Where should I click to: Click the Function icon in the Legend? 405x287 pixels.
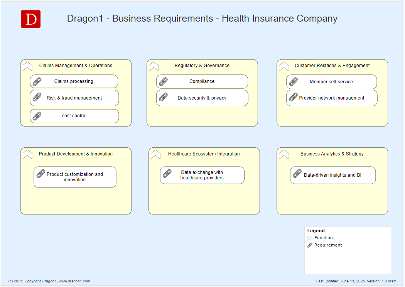(309, 238)
